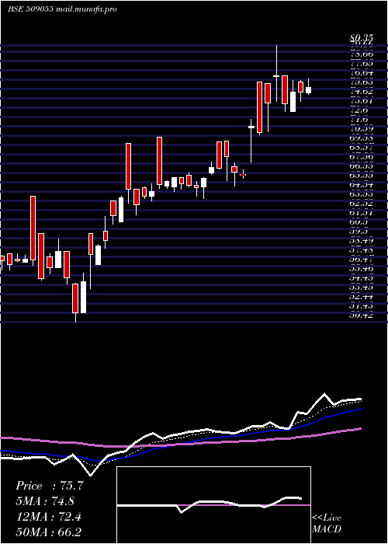Click the 62.52 price axis label
This screenshot has height=544, width=388.
[x=362, y=204]
